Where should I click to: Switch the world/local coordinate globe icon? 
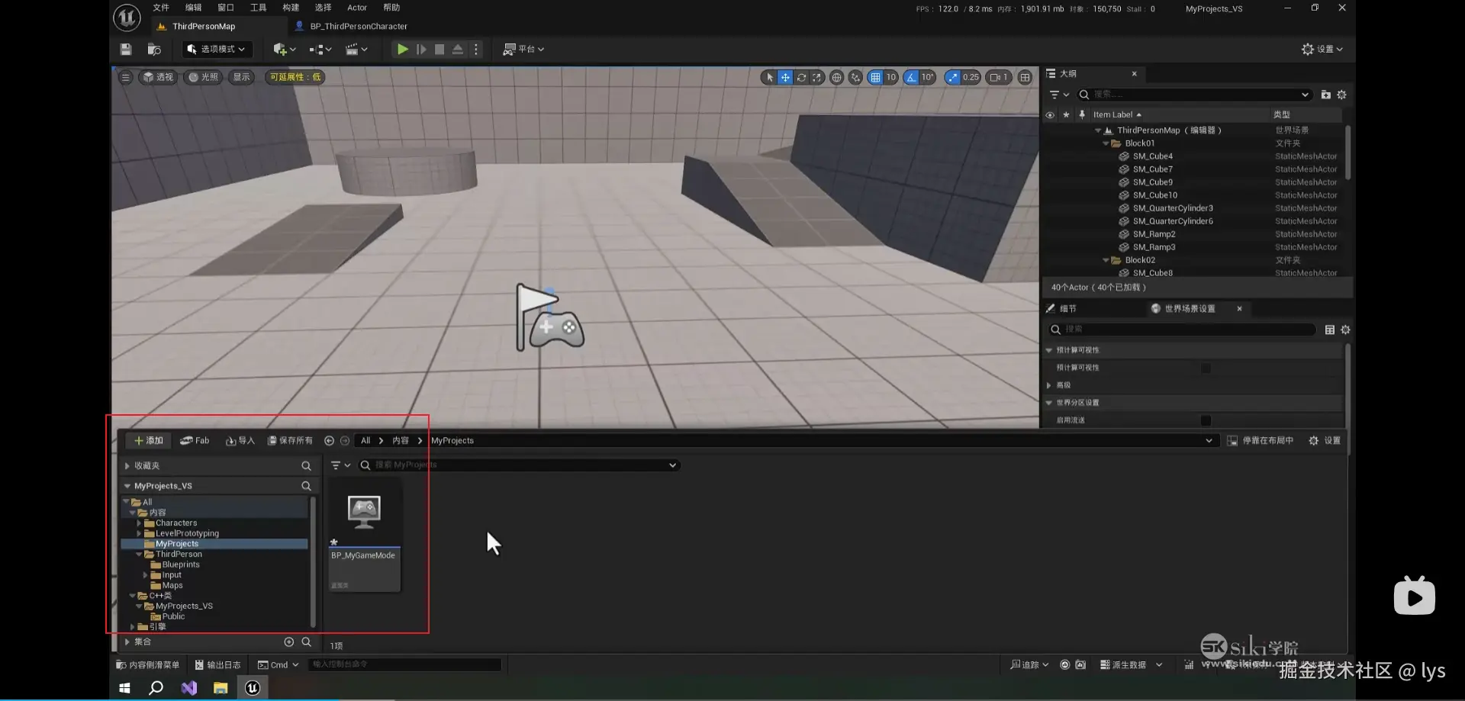tap(836, 77)
